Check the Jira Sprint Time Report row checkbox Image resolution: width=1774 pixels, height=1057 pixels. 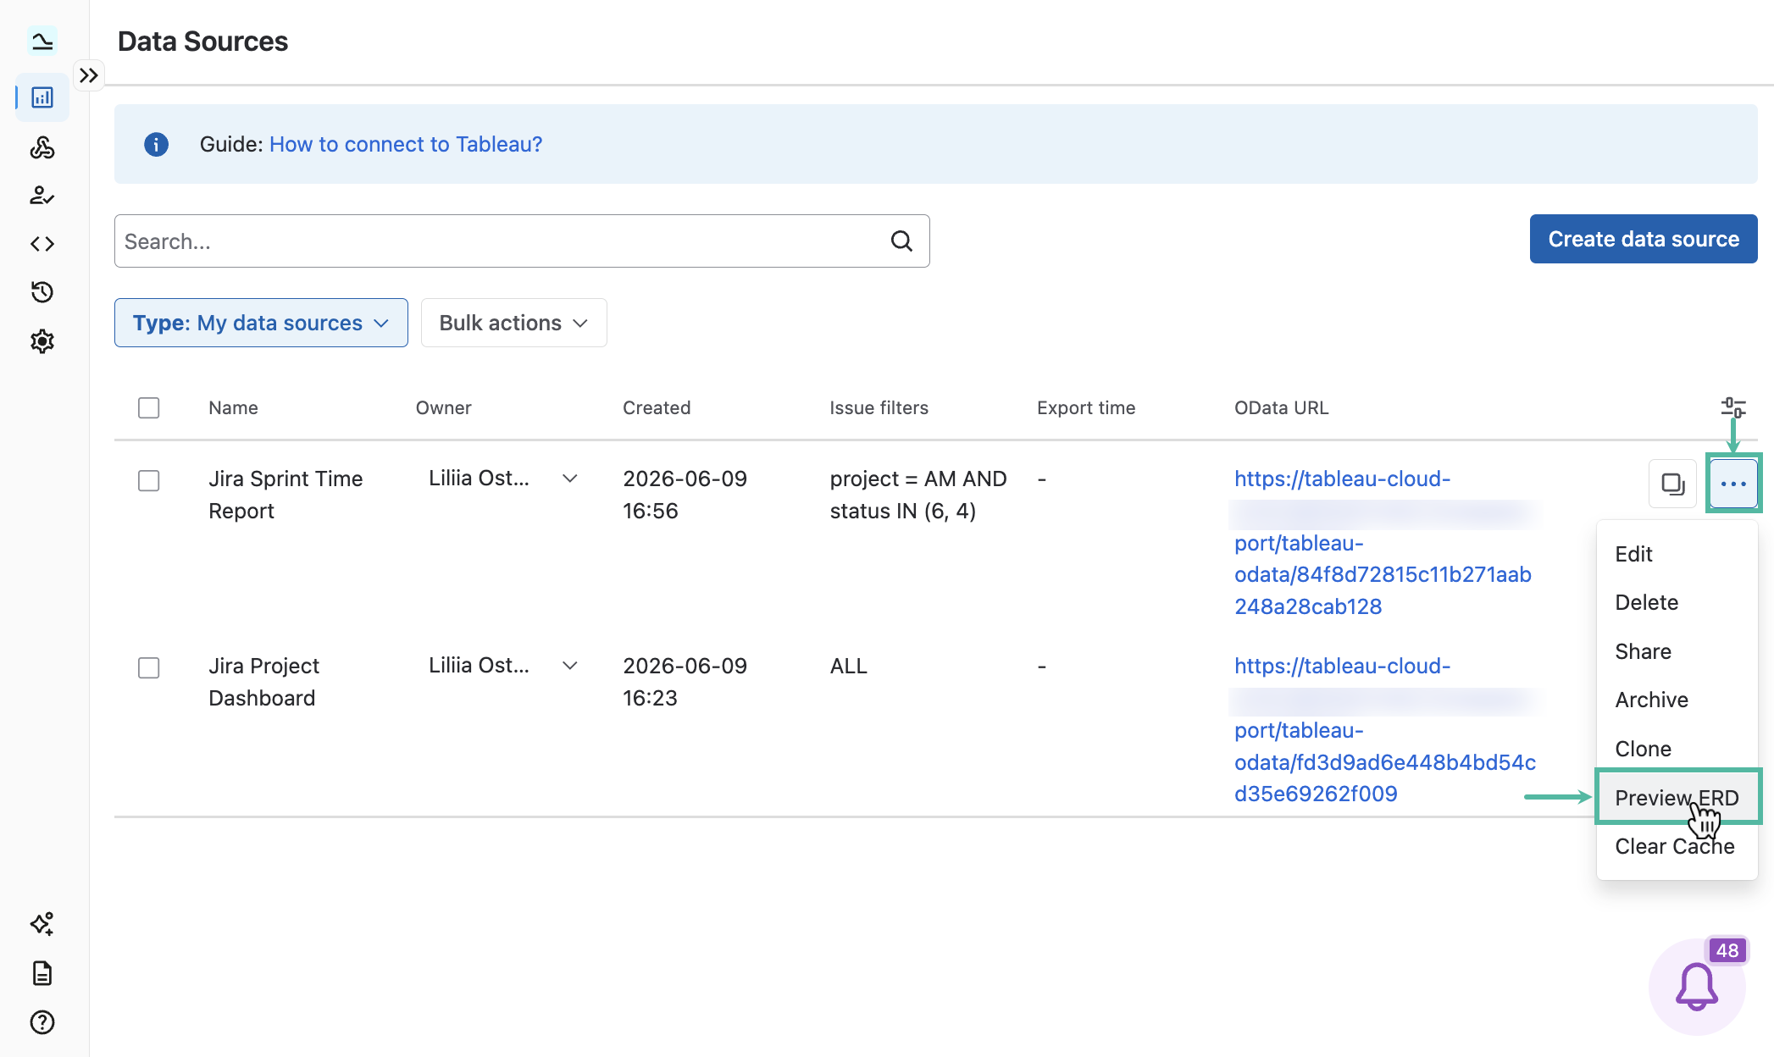coord(149,480)
